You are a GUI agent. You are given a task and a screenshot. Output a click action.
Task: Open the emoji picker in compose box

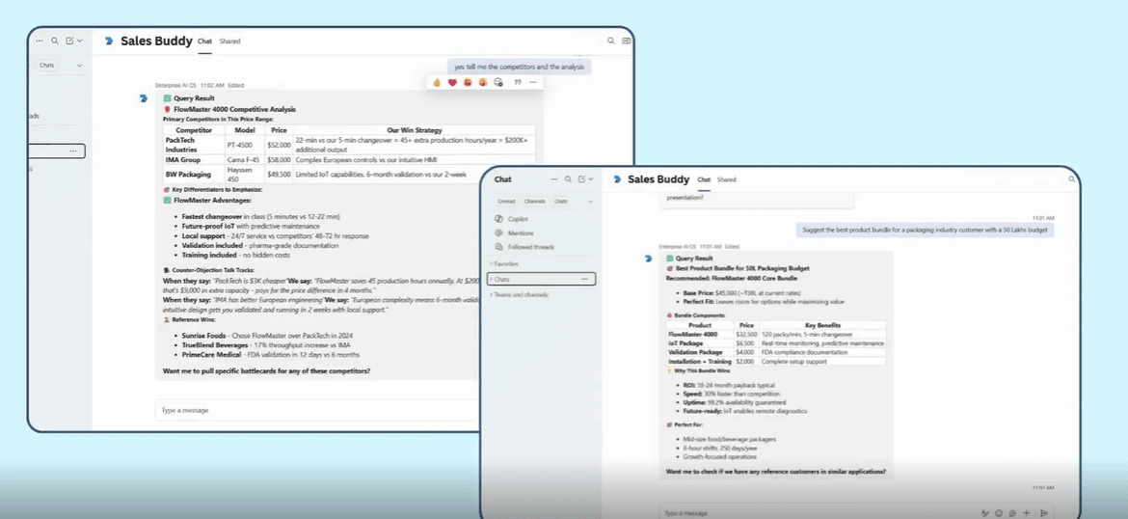pyautogui.click(x=998, y=512)
